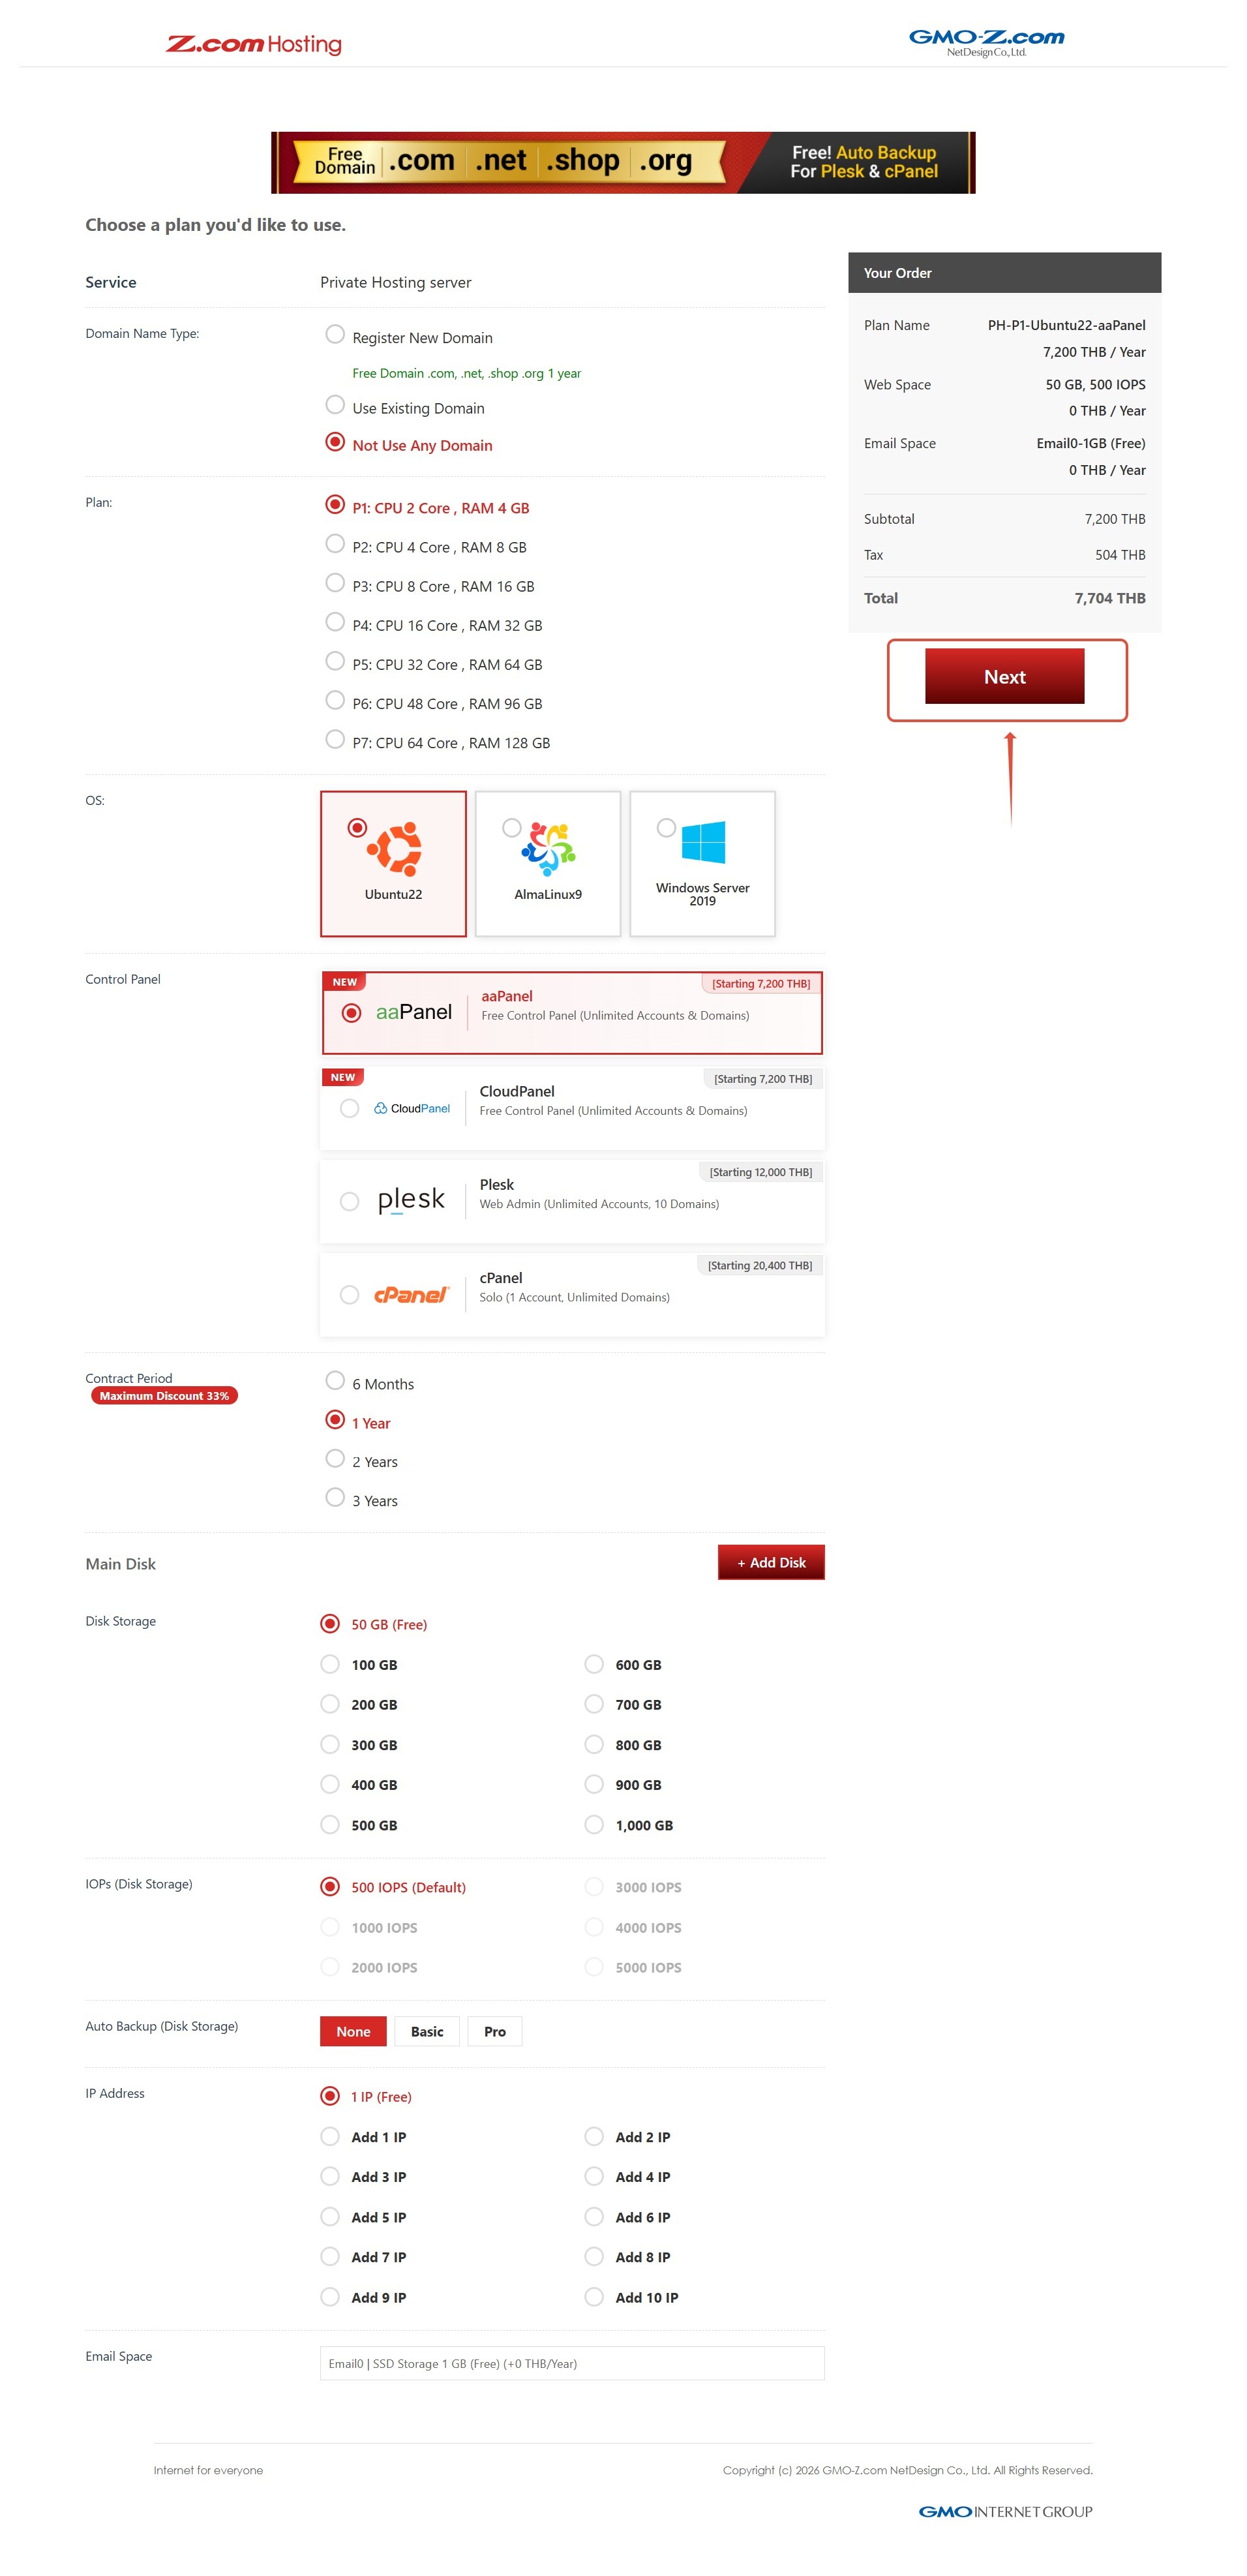The height and width of the screenshot is (2576, 1247).
Task: Set contract period to 6 Months
Action: (x=335, y=1381)
